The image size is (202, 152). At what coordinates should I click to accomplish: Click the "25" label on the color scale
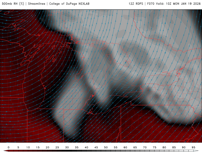[x=57, y=147]
